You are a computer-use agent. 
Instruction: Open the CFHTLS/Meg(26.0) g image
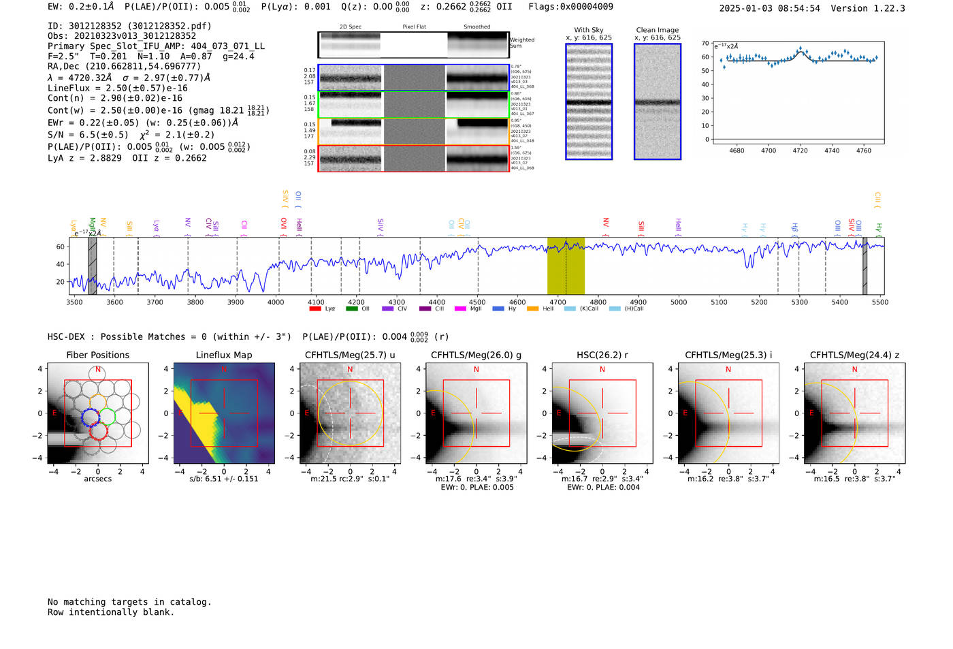pyautogui.click(x=476, y=413)
